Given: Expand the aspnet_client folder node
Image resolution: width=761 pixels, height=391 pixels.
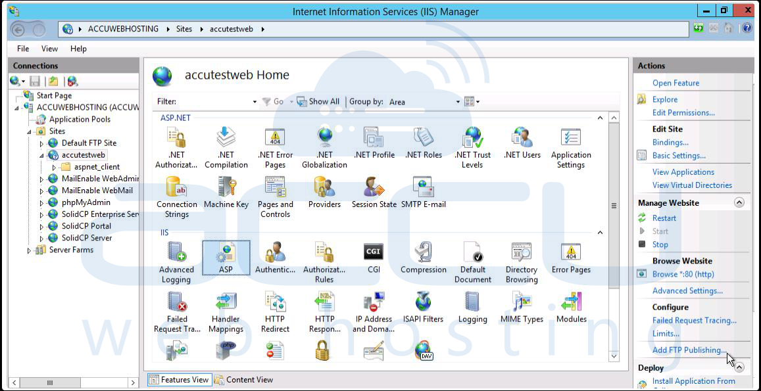Looking at the screenshot, I should 54,168.
